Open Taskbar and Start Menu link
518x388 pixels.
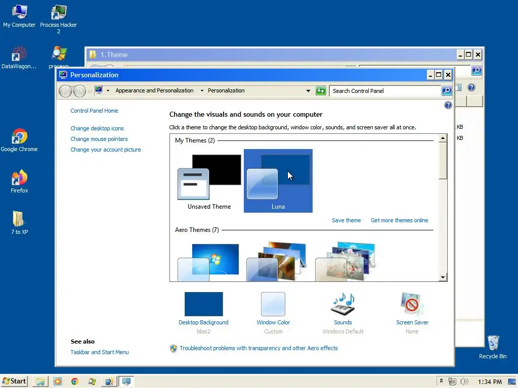100,352
